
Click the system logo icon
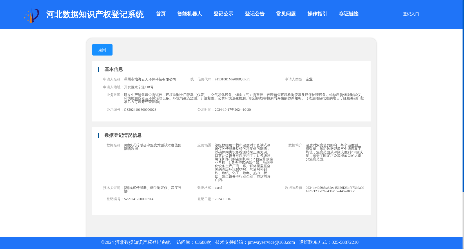pyautogui.click(x=32, y=15)
